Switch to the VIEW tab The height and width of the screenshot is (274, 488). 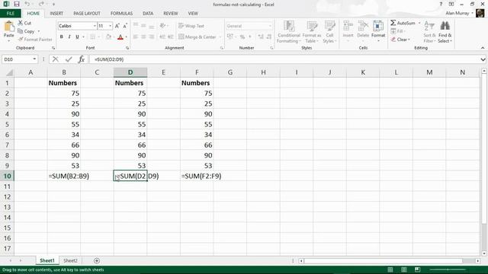point(193,14)
